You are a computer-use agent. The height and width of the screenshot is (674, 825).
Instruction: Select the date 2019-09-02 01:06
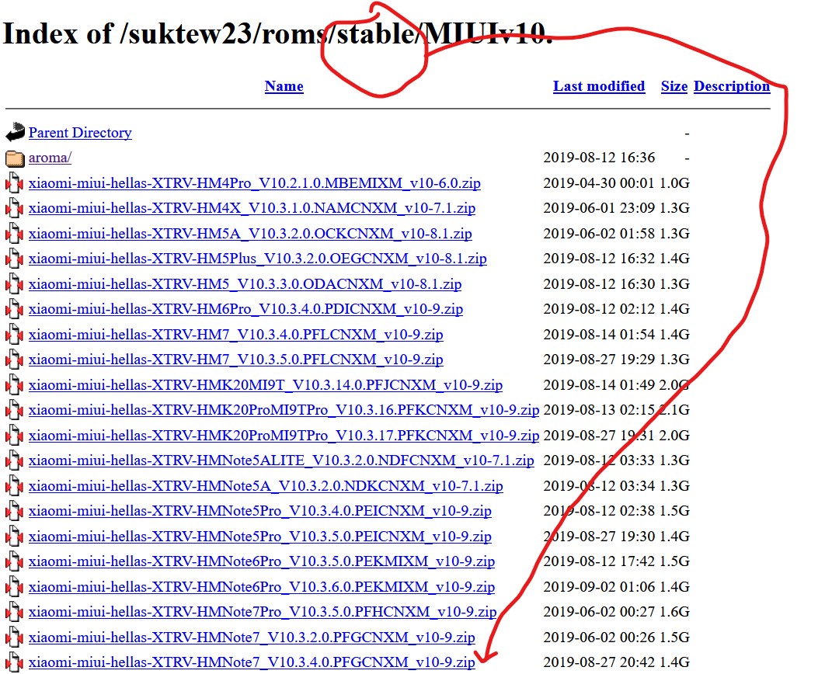coord(599,587)
